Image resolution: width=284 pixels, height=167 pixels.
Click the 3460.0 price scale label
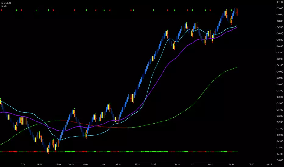pyautogui.click(x=280, y=160)
